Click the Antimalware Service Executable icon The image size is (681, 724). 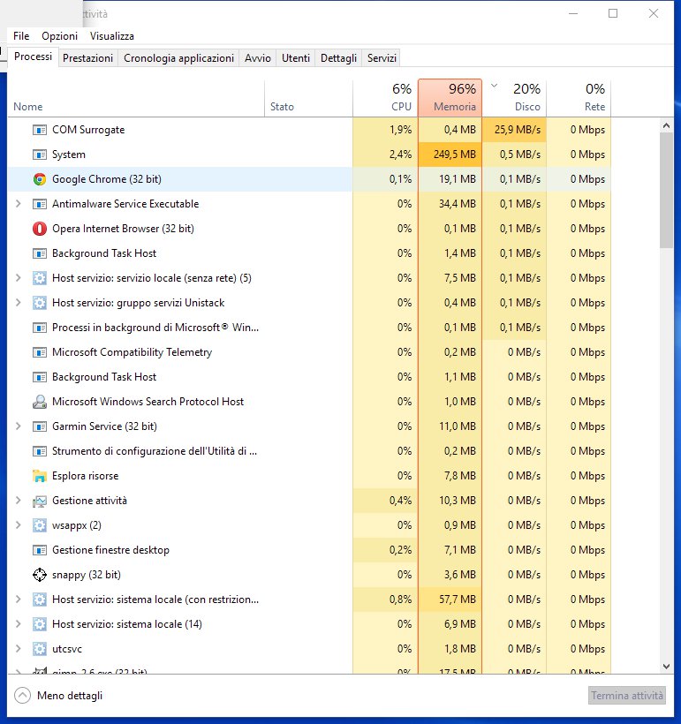(39, 204)
